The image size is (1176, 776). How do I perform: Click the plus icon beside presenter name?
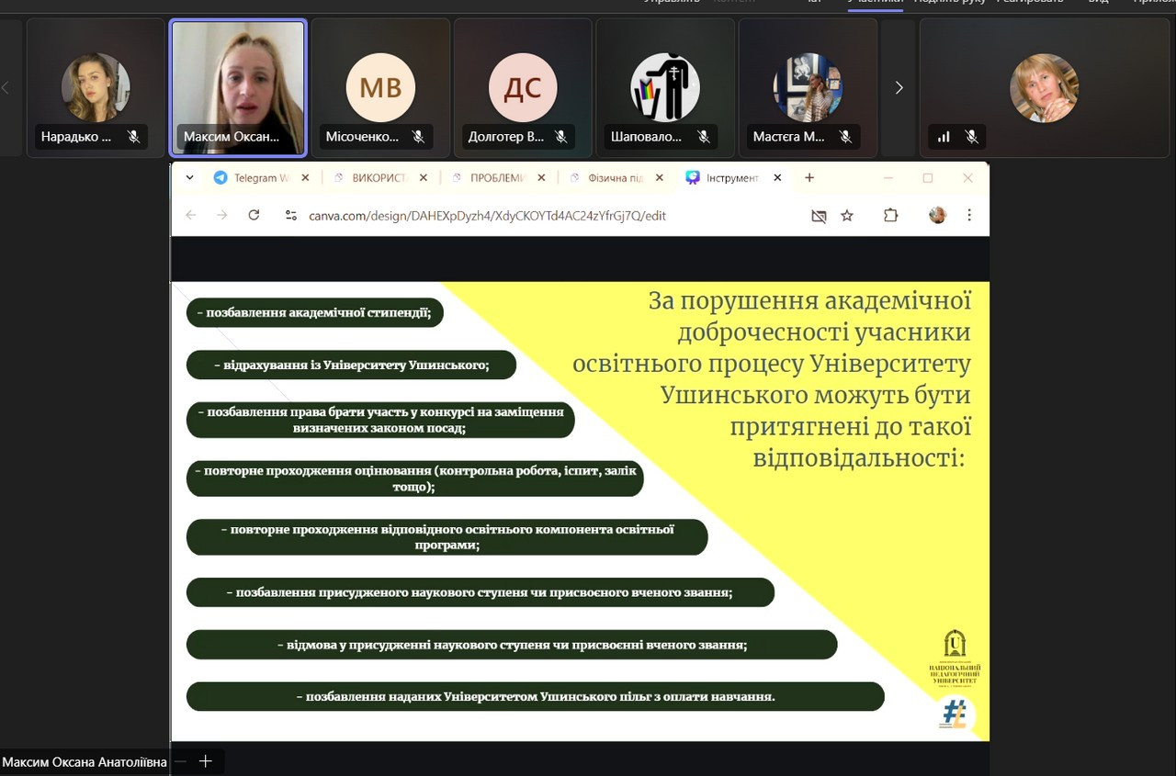pyautogui.click(x=205, y=761)
